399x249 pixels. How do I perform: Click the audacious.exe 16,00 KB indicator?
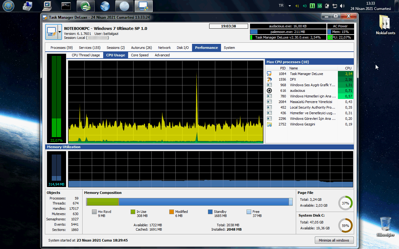pyautogui.click(x=288, y=26)
